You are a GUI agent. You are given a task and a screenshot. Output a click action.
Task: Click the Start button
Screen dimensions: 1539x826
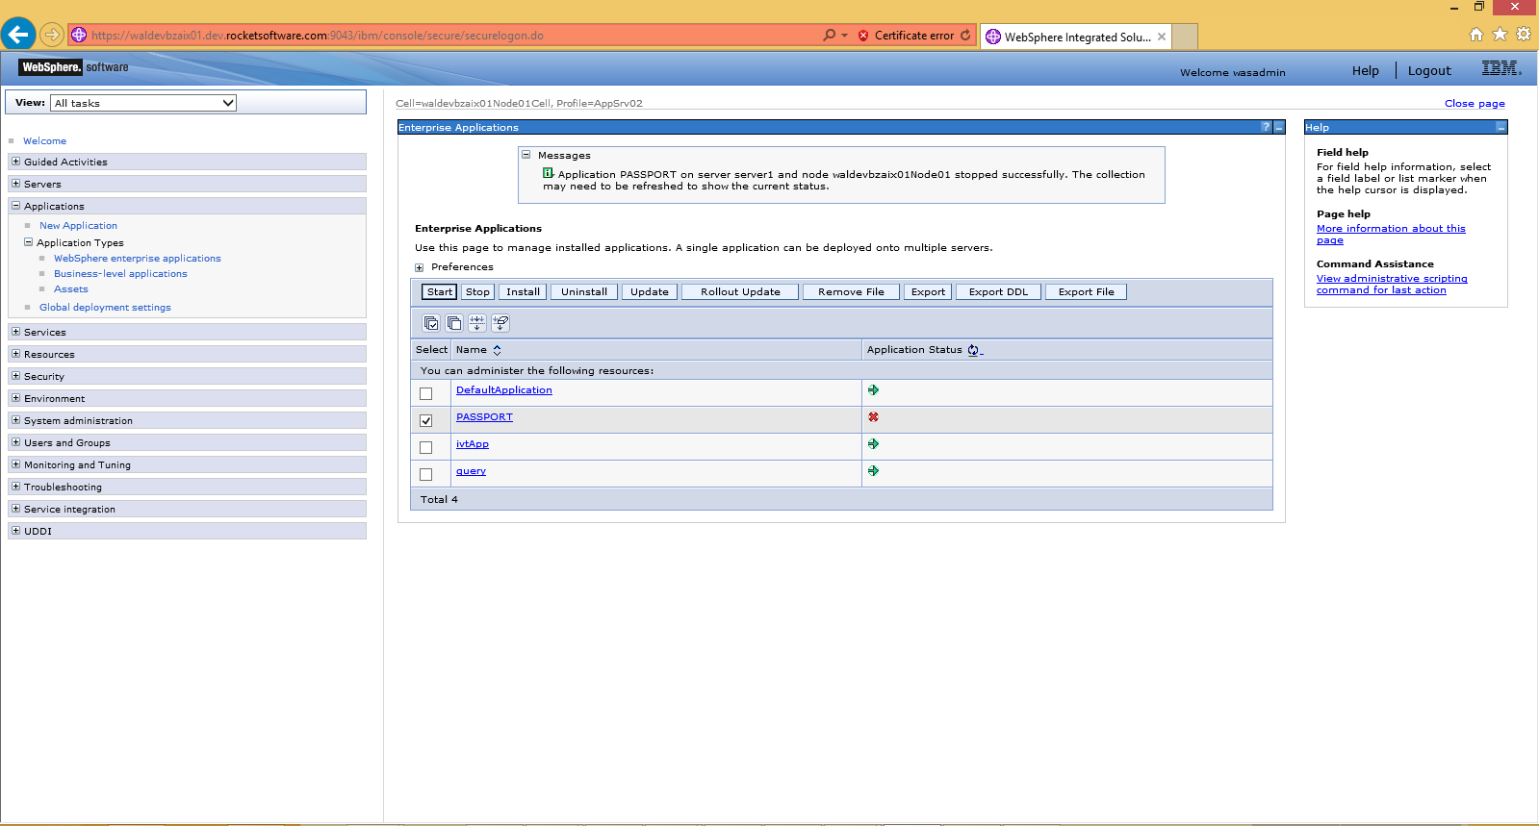(x=440, y=292)
